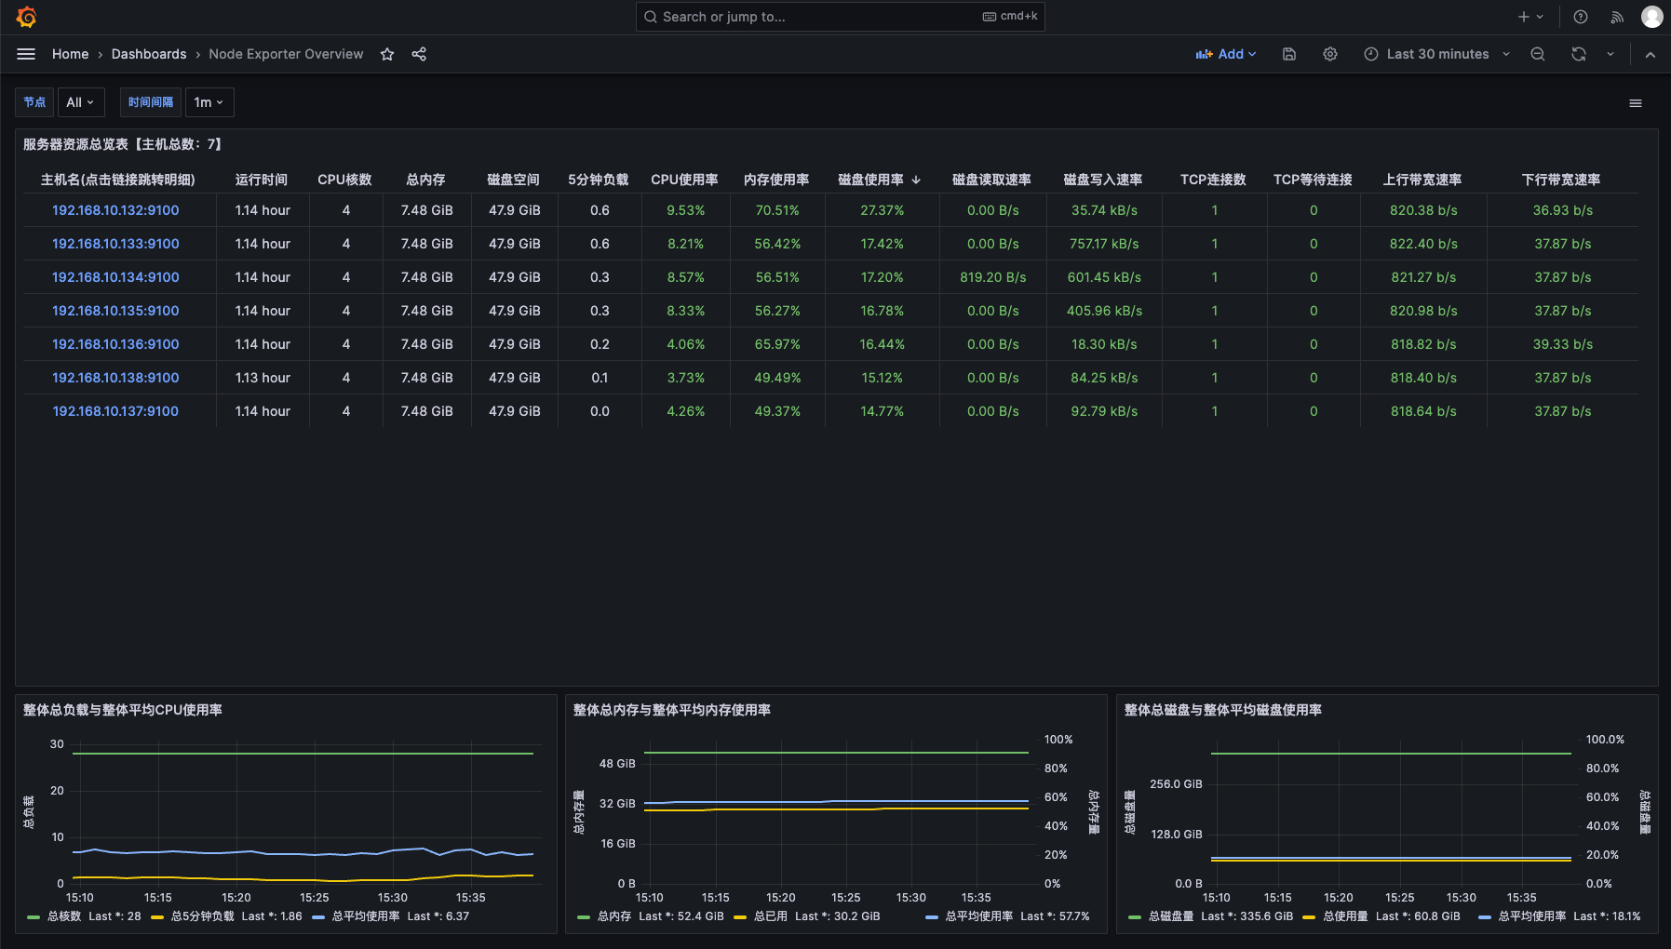Sort table by CPU使用率 column header
The width and height of the screenshot is (1671, 949).
coord(684,180)
